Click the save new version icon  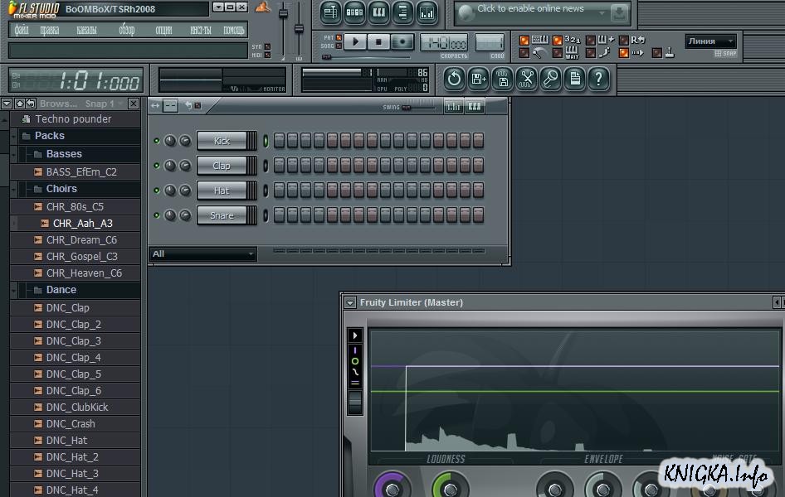pos(478,79)
